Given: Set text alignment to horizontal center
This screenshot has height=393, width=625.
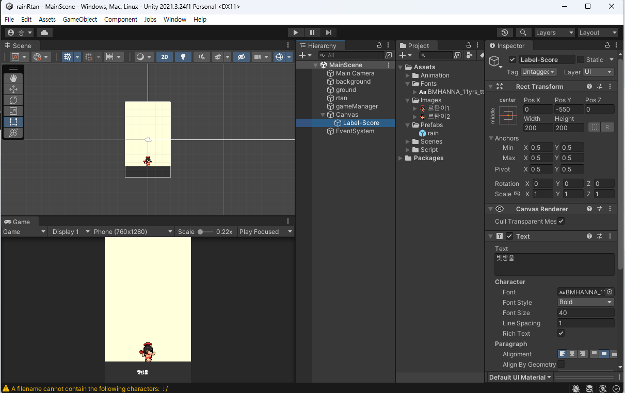Looking at the screenshot, I should tap(572, 354).
